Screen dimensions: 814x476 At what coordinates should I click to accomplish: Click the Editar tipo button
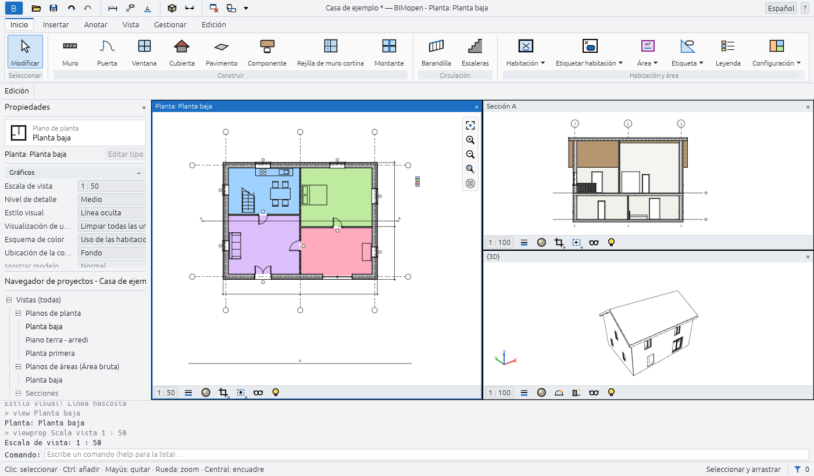point(126,154)
